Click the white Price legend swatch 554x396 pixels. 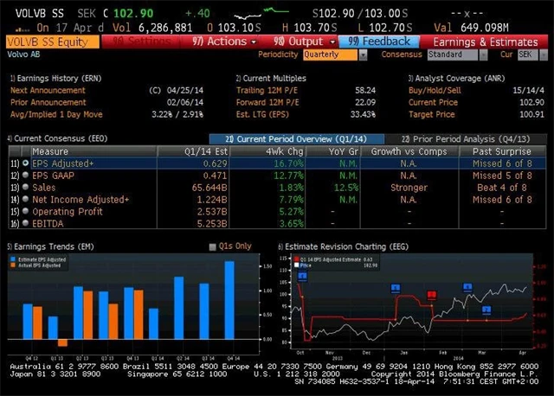(296, 265)
